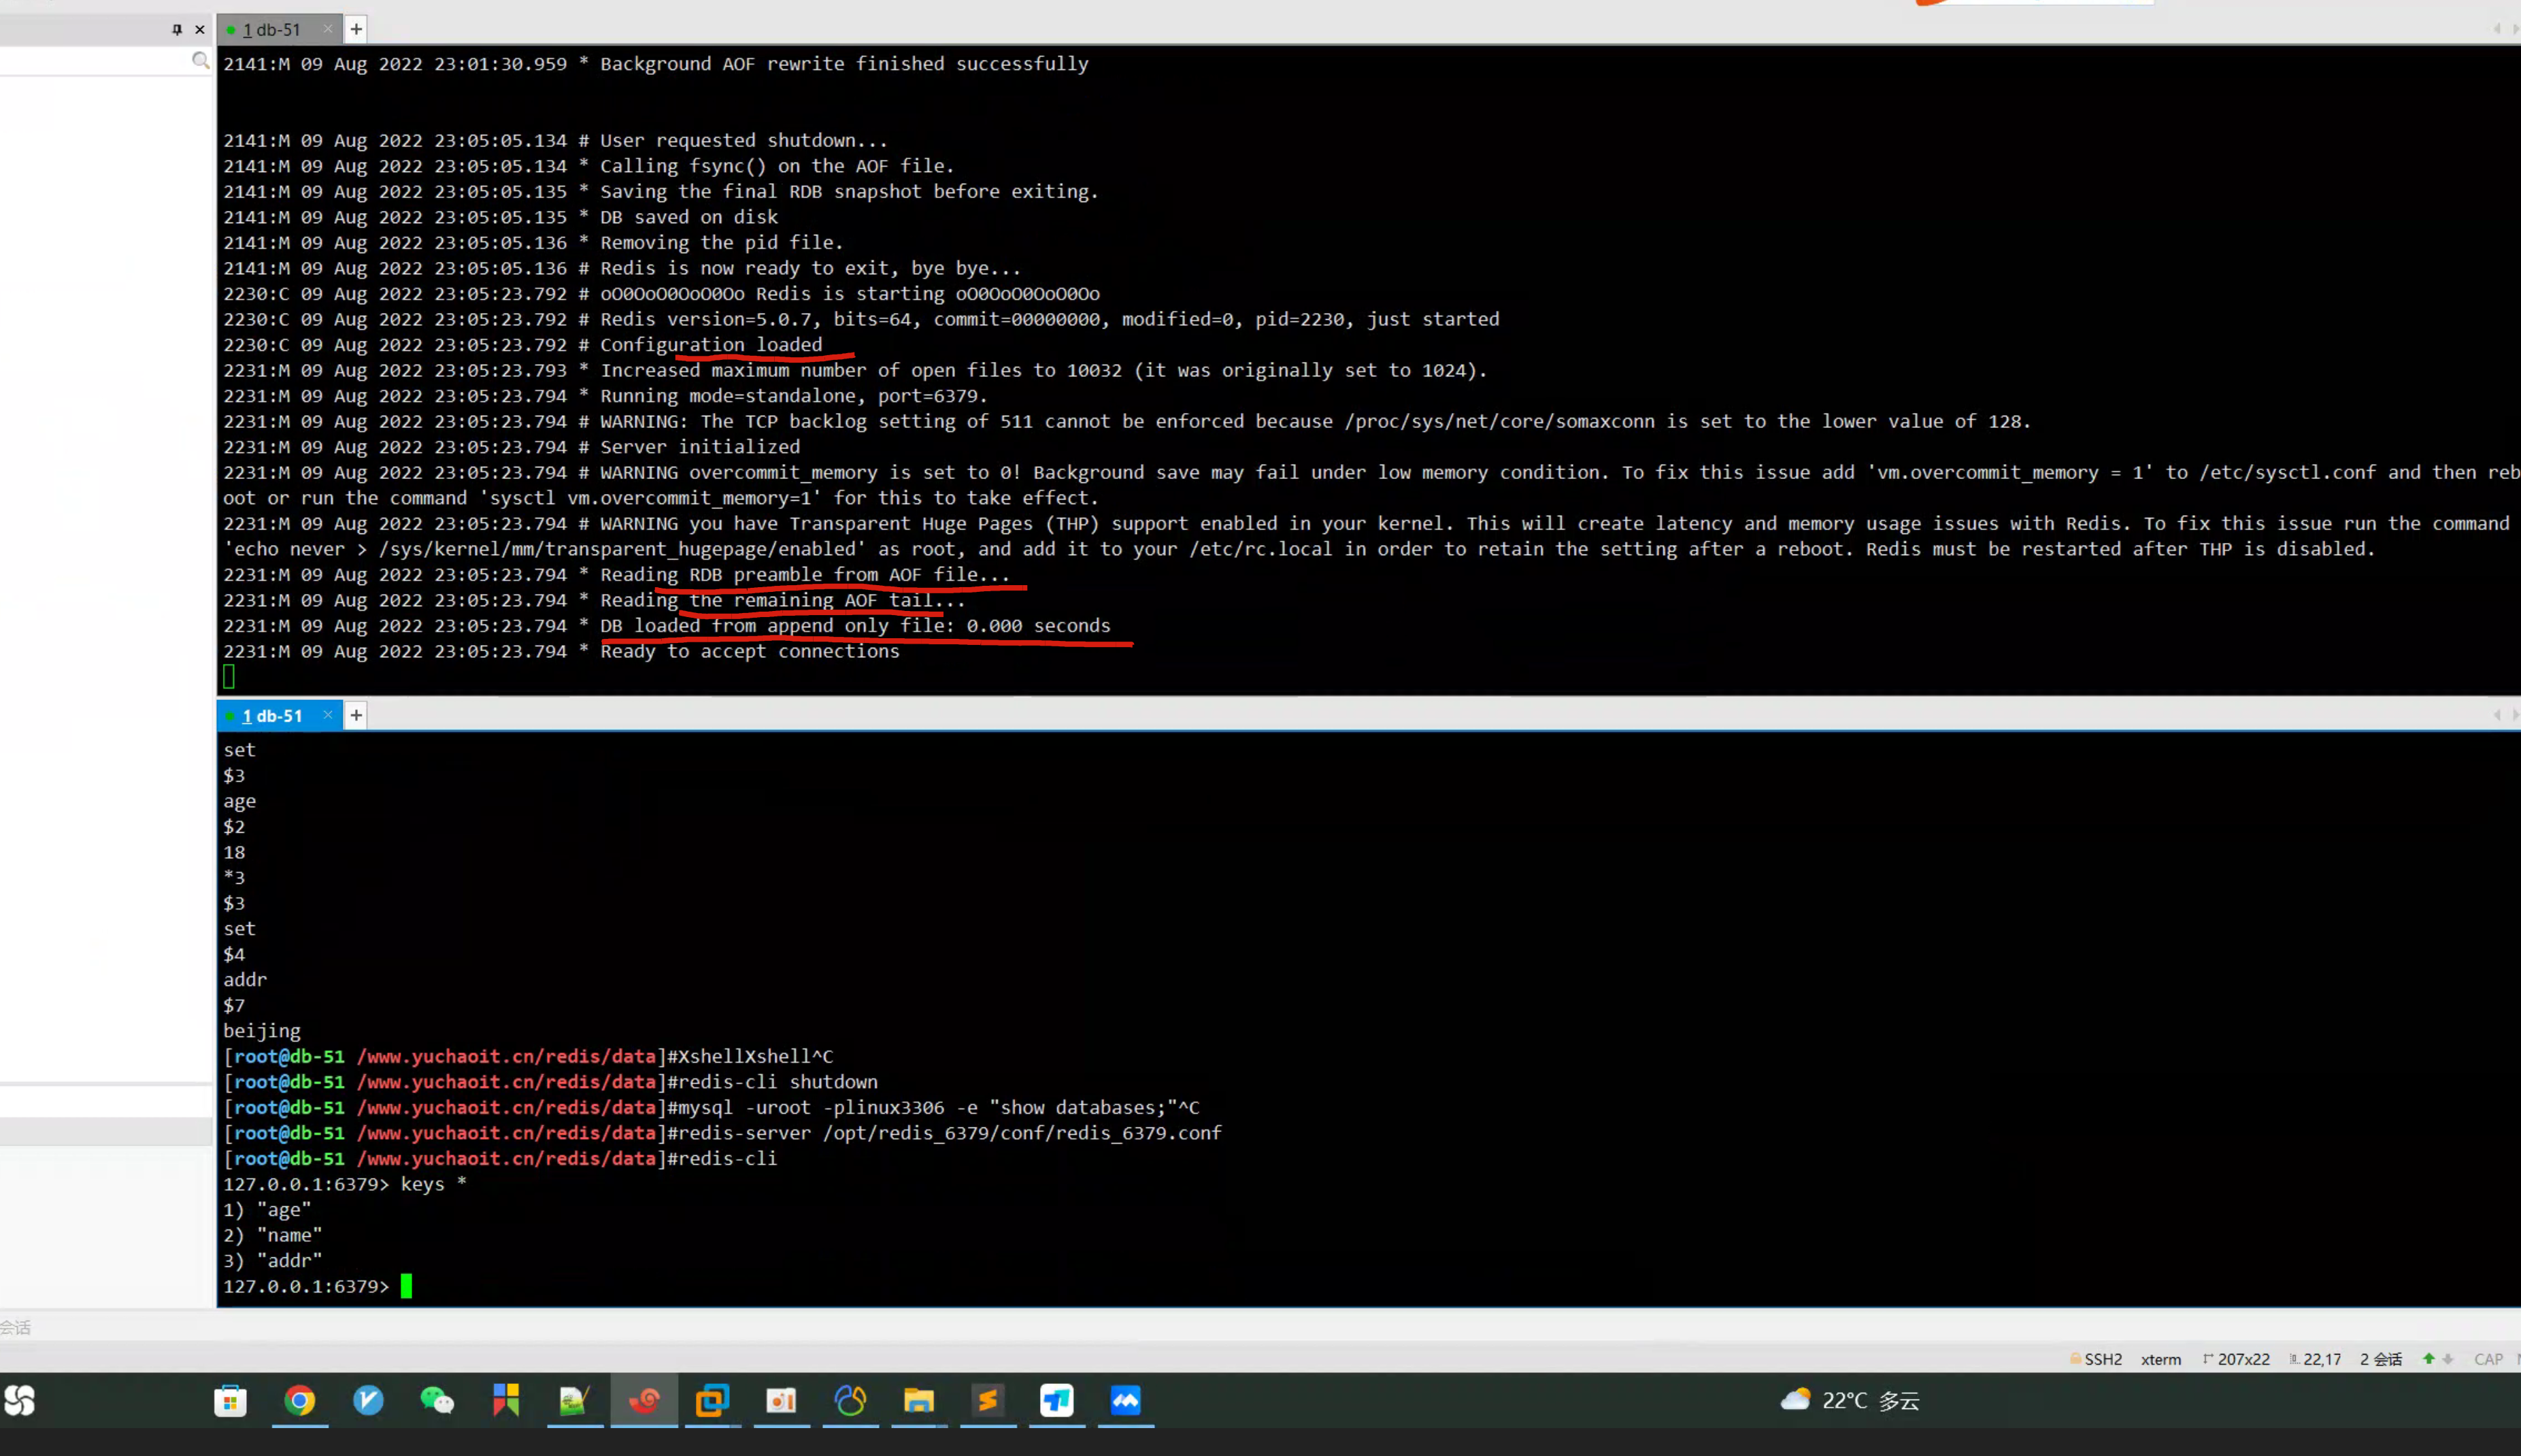Close the bottom db-51 tab
Image resolution: width=2521 pixels, height=1456 pixels.
pos(328,714)
